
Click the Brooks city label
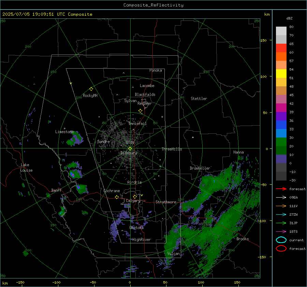pyautogui.click(x=243, y=239)
